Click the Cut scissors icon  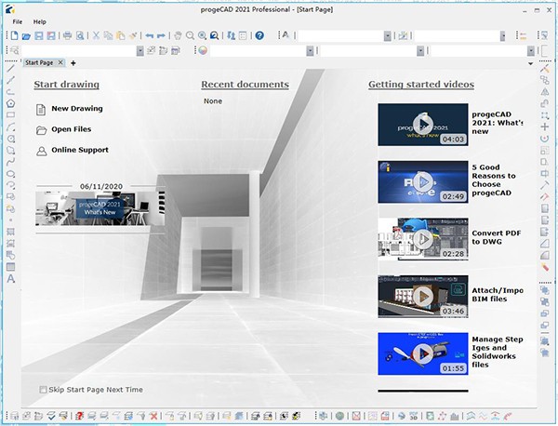pos(96,35)
